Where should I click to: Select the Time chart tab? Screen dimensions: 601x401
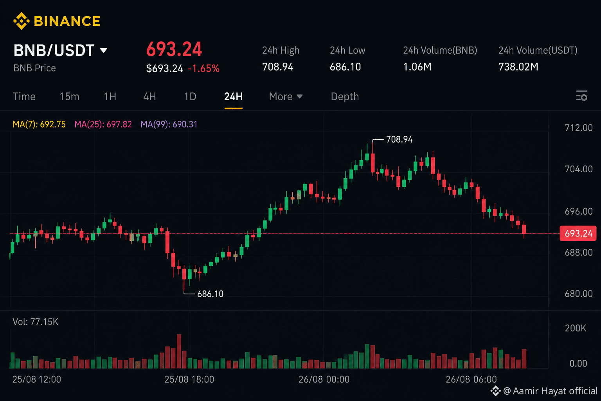[x=24, y=96]
